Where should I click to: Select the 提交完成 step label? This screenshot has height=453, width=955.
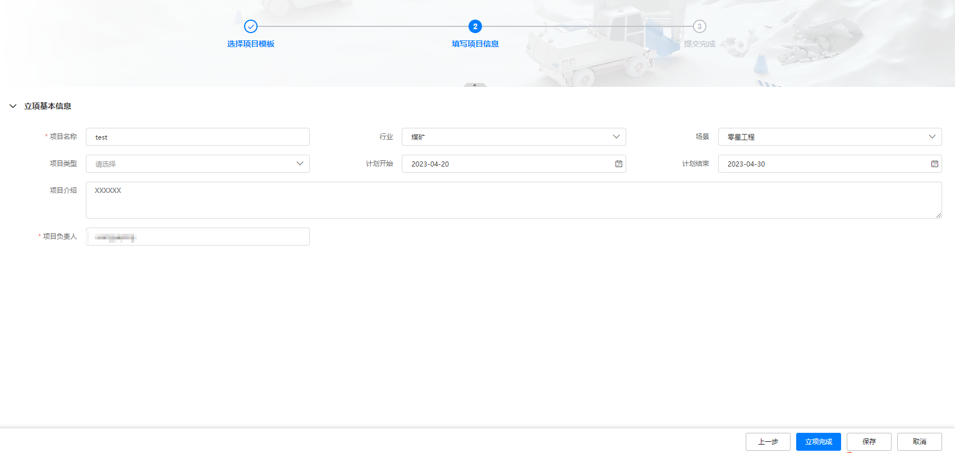coord(699,44)
